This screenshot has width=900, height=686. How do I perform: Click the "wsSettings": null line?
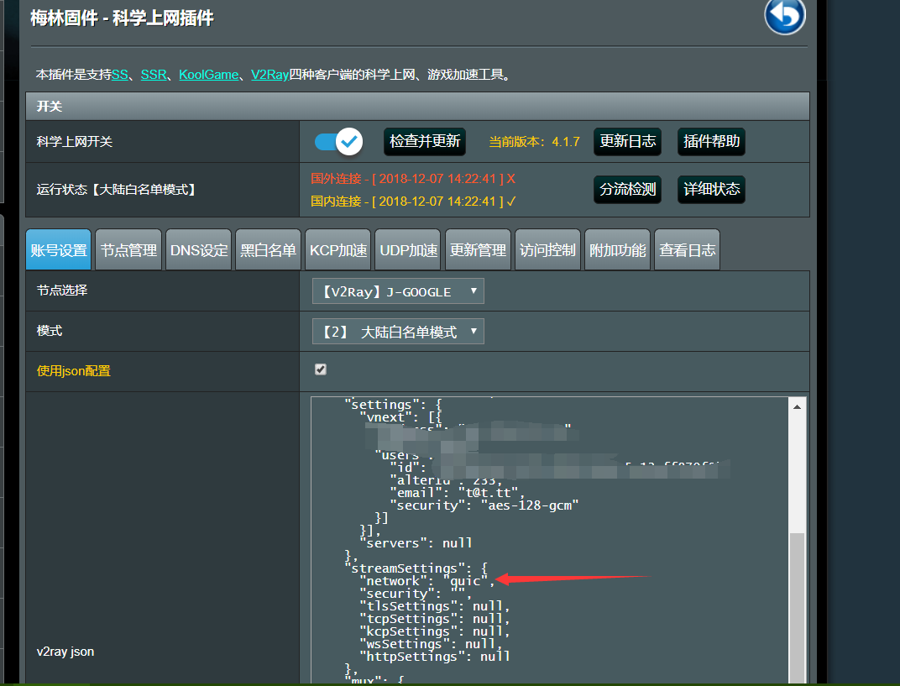[x=431, y=644]
